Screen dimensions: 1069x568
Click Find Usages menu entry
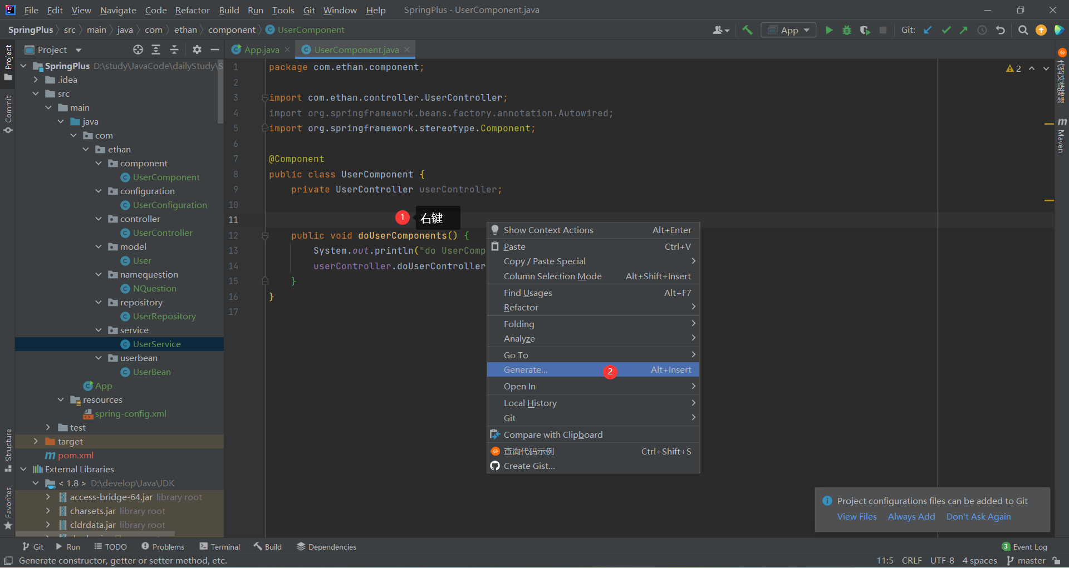(593, 293)
